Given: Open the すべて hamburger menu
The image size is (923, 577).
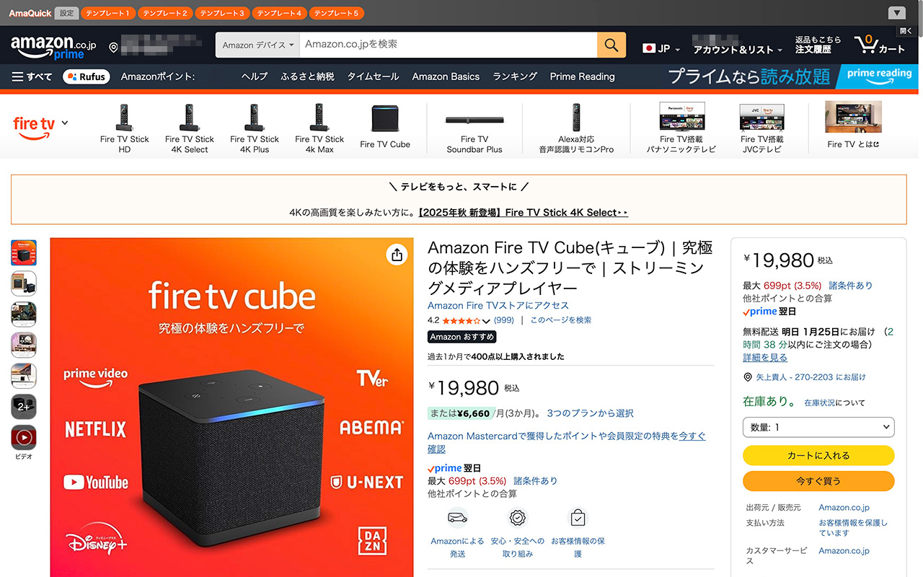Looking at the screenshot, I should click(32, 76).
